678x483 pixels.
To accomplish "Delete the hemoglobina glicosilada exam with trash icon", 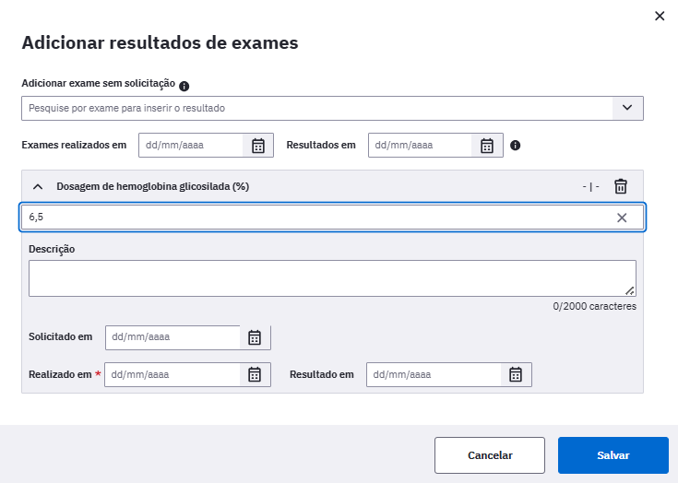I will tap(621, 186).
